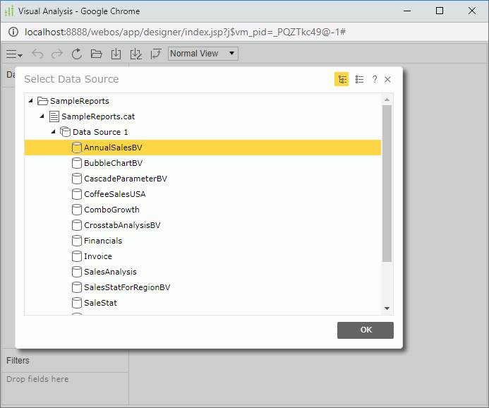489x408 pixels.
Task: Select CoffeeSalesUSA in the tree
Action: tap(114, 194)
